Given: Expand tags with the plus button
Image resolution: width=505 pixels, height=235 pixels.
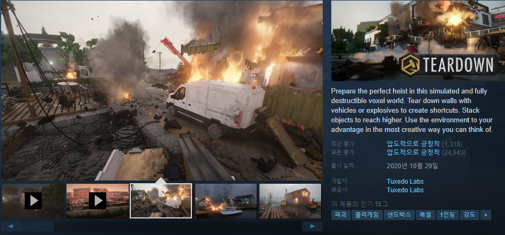Looking at the screenshot, I should pyautogui.click(x=486, y=215).
